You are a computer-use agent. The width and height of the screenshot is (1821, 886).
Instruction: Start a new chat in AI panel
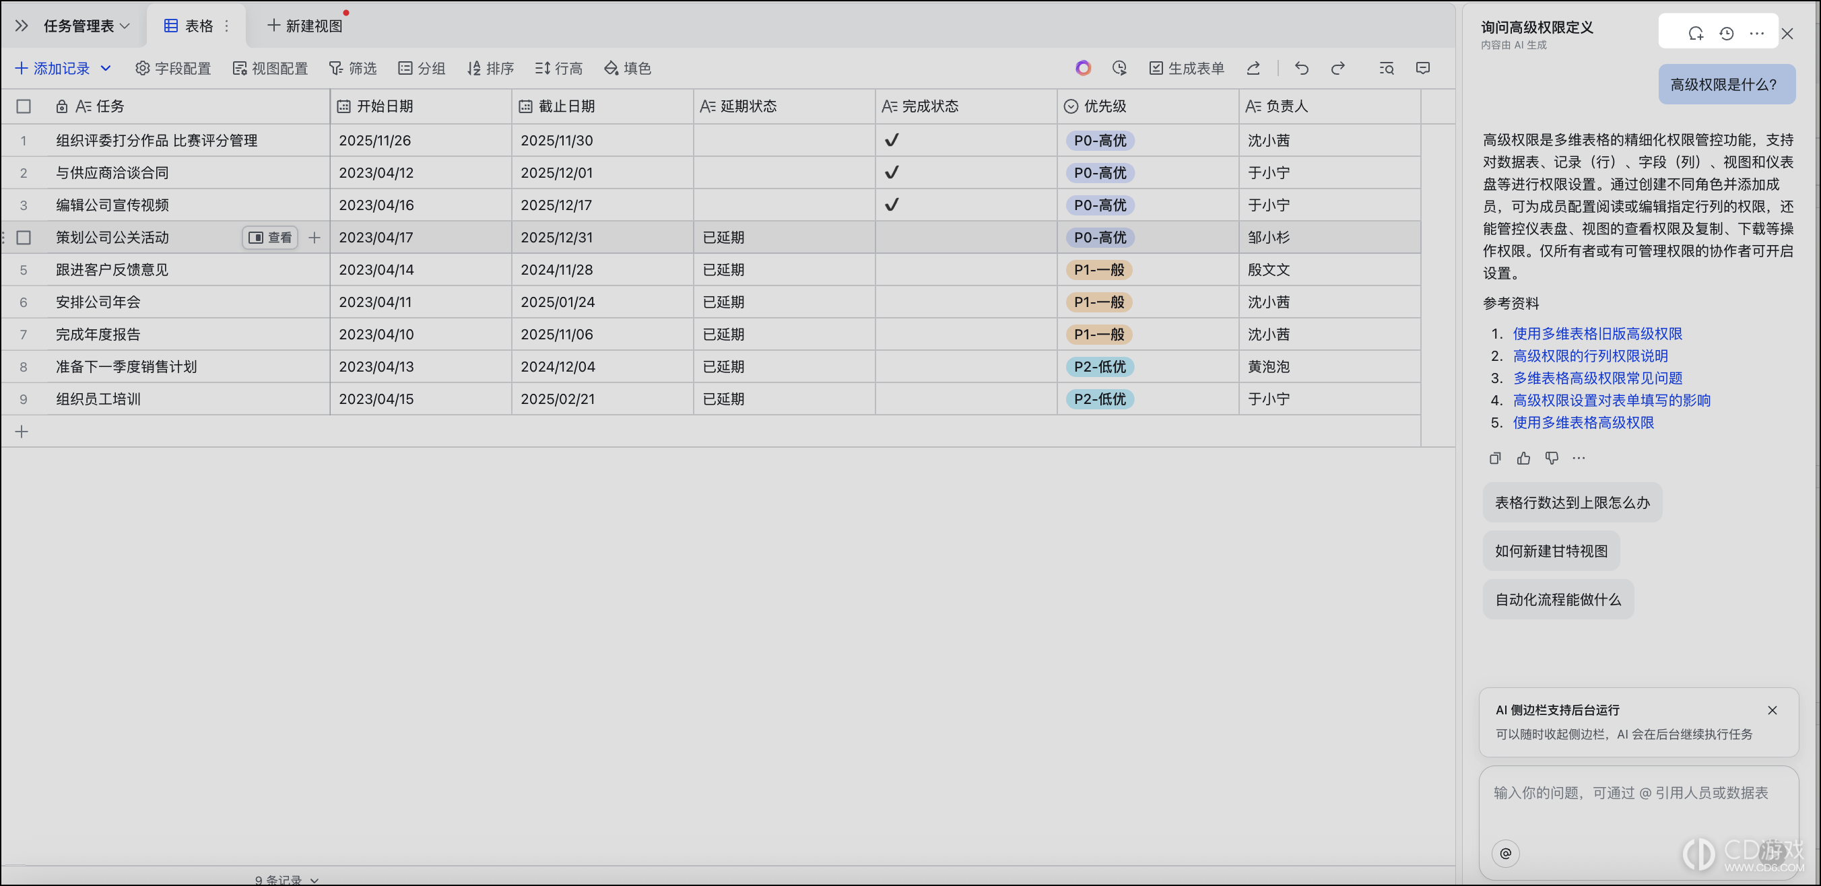[x=1696, y=33]
